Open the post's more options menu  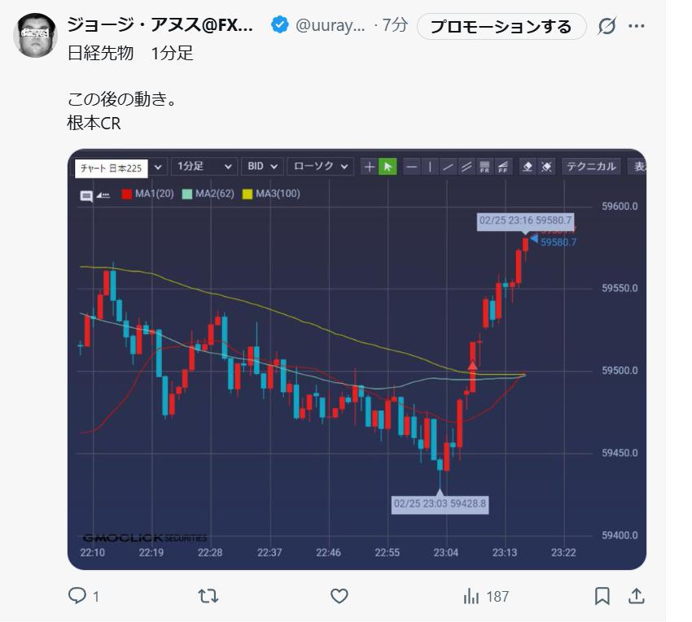(637, 26)
